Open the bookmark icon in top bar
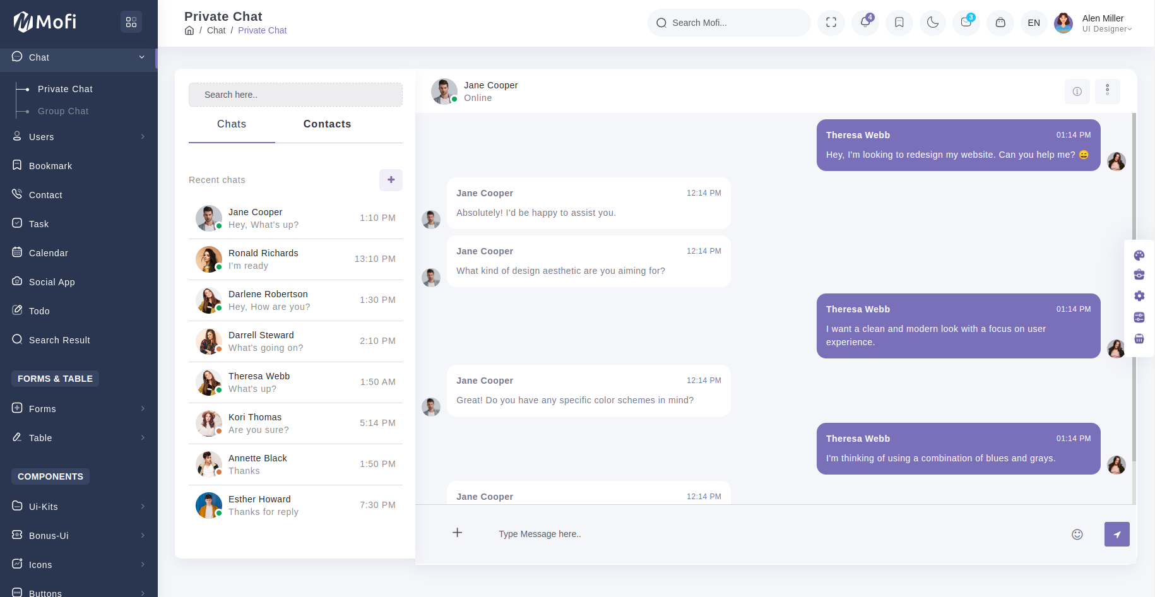Screen dimensions: 1155x597 899,23
